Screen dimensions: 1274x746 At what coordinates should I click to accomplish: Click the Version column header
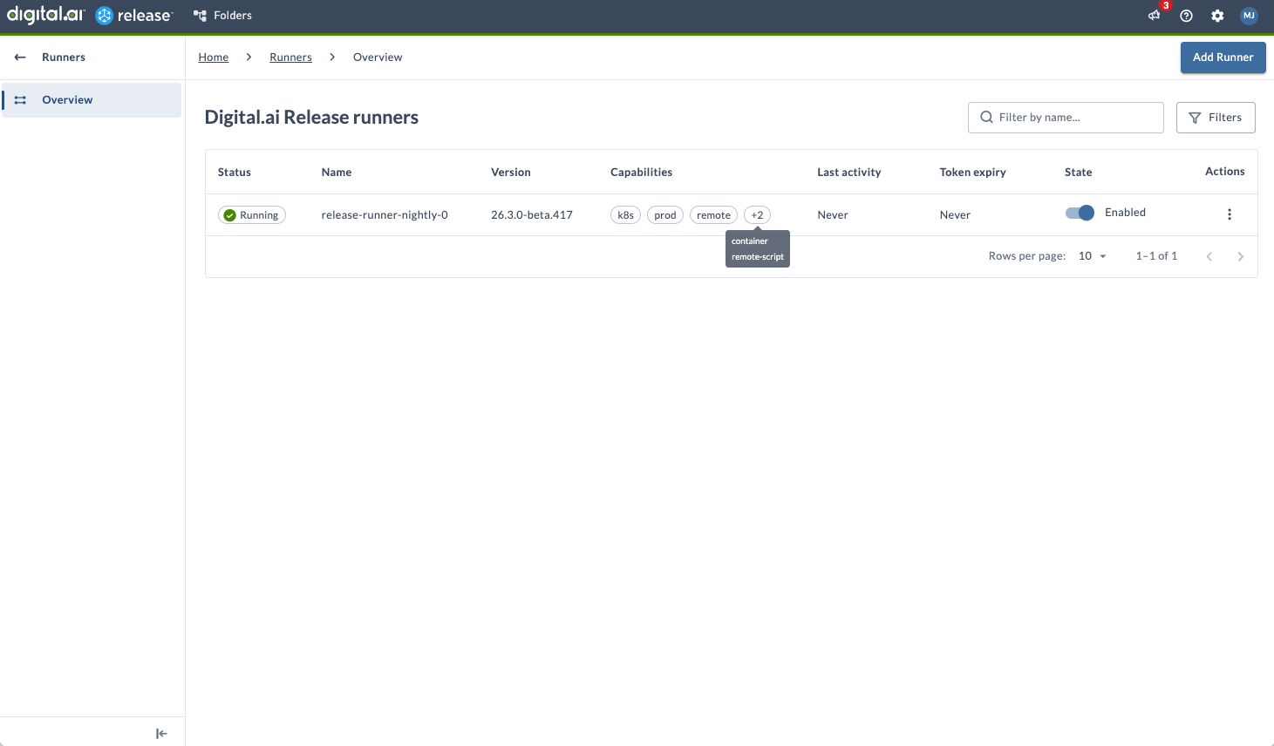click(511, 173)
